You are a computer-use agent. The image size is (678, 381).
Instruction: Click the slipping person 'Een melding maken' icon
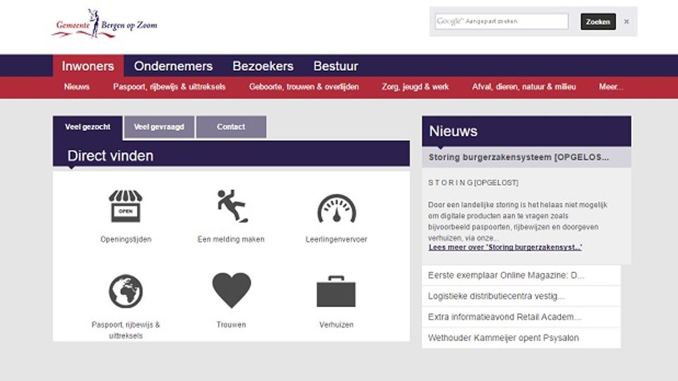pos(231,207)
